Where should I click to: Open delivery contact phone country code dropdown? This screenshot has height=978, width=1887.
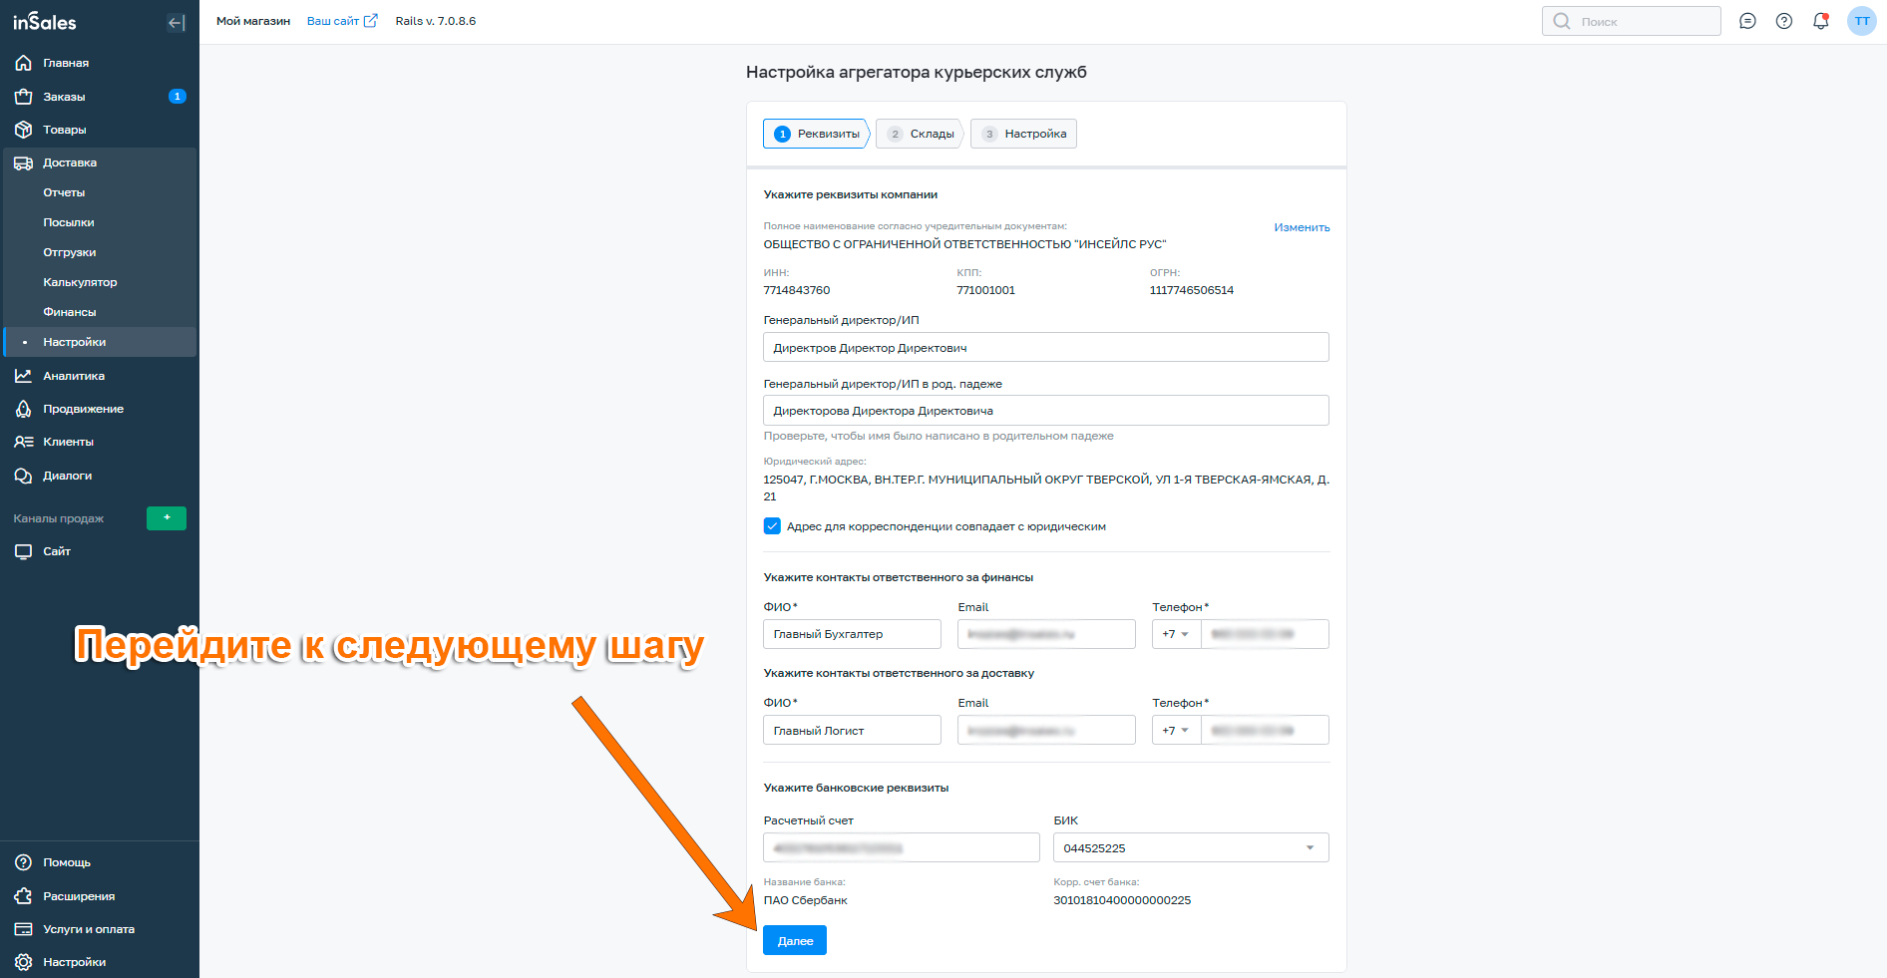pyautogui.click(x=1176, y=731)
